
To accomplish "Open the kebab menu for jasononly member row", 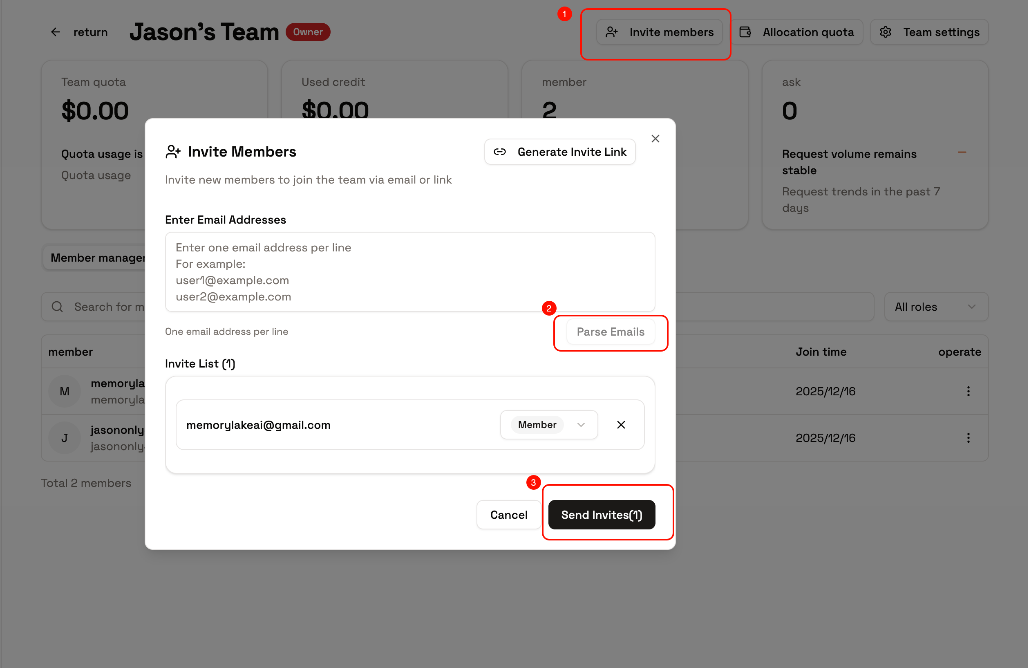I will 969,438.
